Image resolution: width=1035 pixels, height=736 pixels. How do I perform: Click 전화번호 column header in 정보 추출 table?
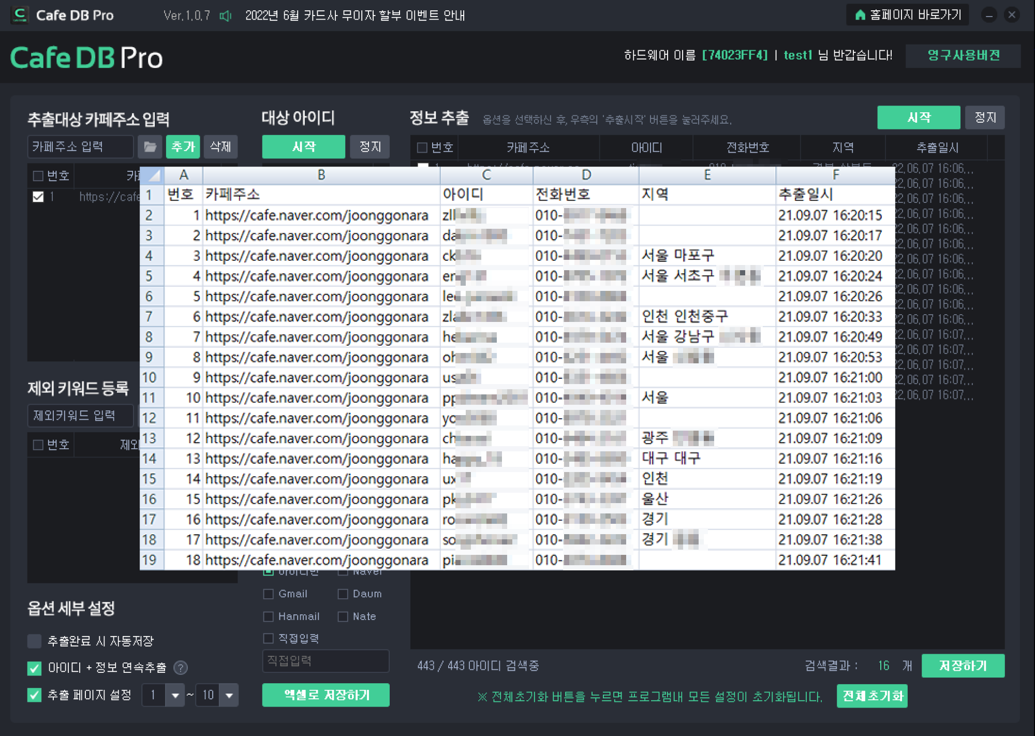click(747, 148)
